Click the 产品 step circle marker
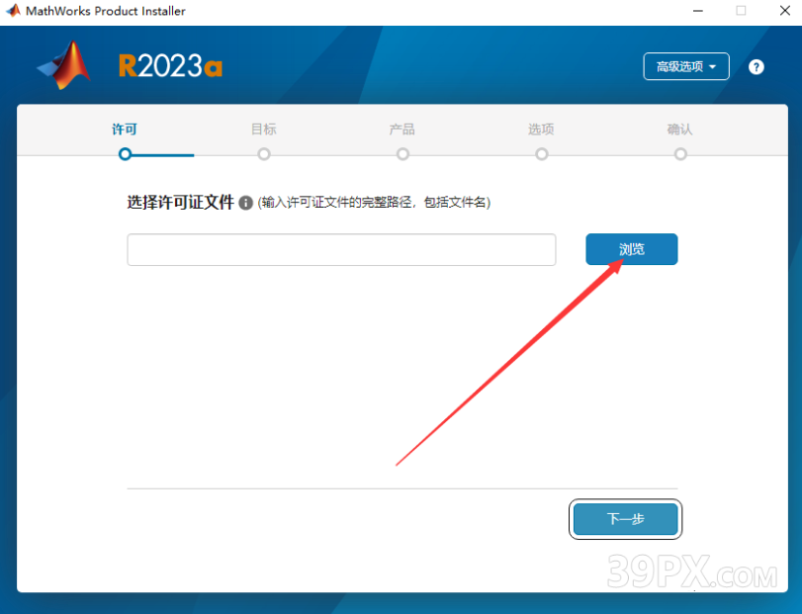 (402, 154)
